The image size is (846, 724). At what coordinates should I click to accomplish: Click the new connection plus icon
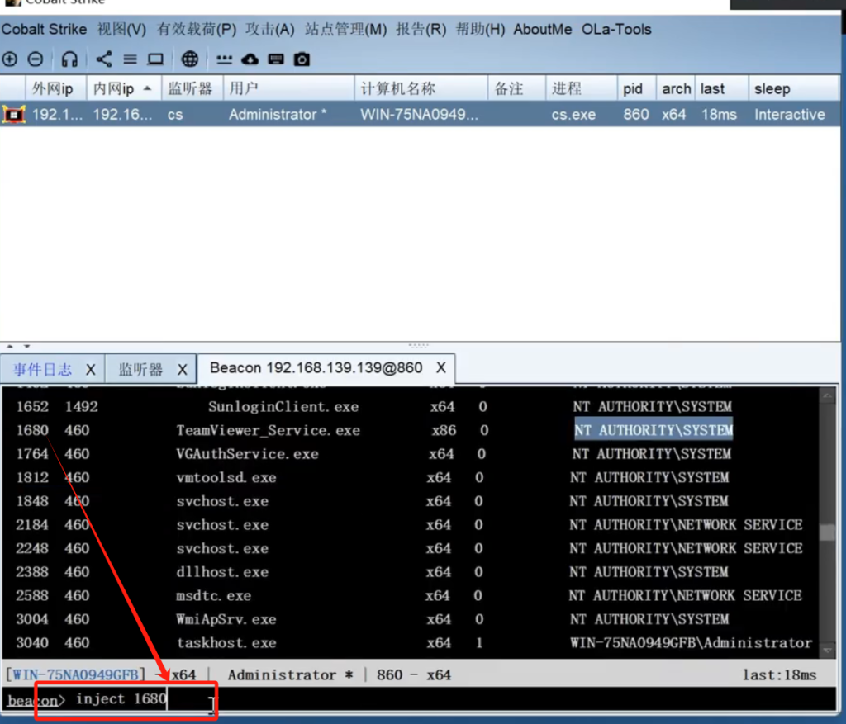[x=10, y=59]
